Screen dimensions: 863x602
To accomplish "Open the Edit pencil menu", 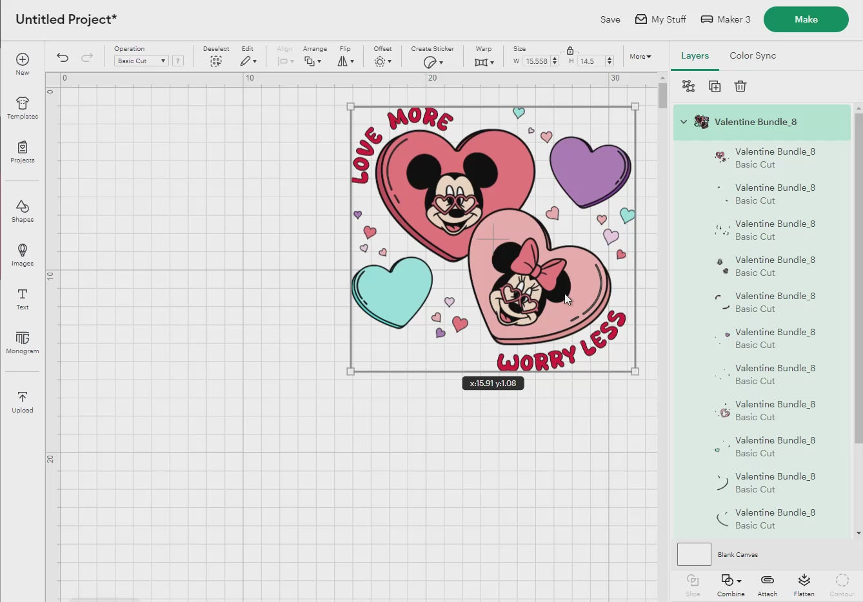I will pos(248,61).
